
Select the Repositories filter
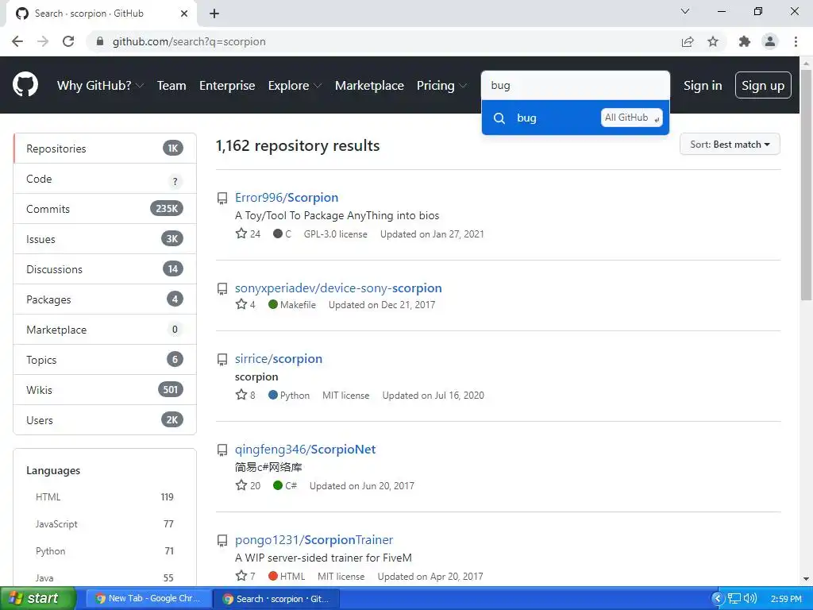point(105,149)
